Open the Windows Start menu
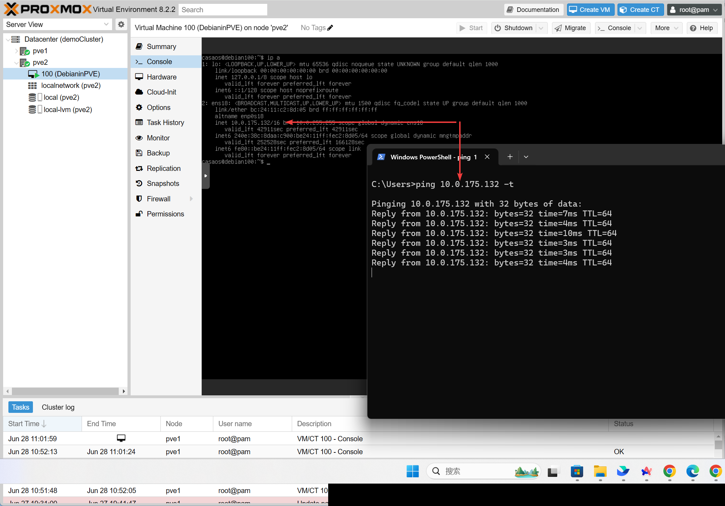Image resolution: width=725 pixels, height=506 pixels. tap(413, 471)
